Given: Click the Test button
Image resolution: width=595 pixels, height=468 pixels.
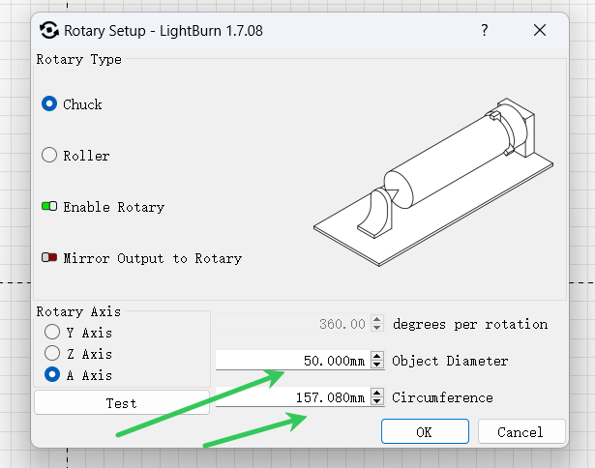Looking at the screenshot, I should coord(122,403).
